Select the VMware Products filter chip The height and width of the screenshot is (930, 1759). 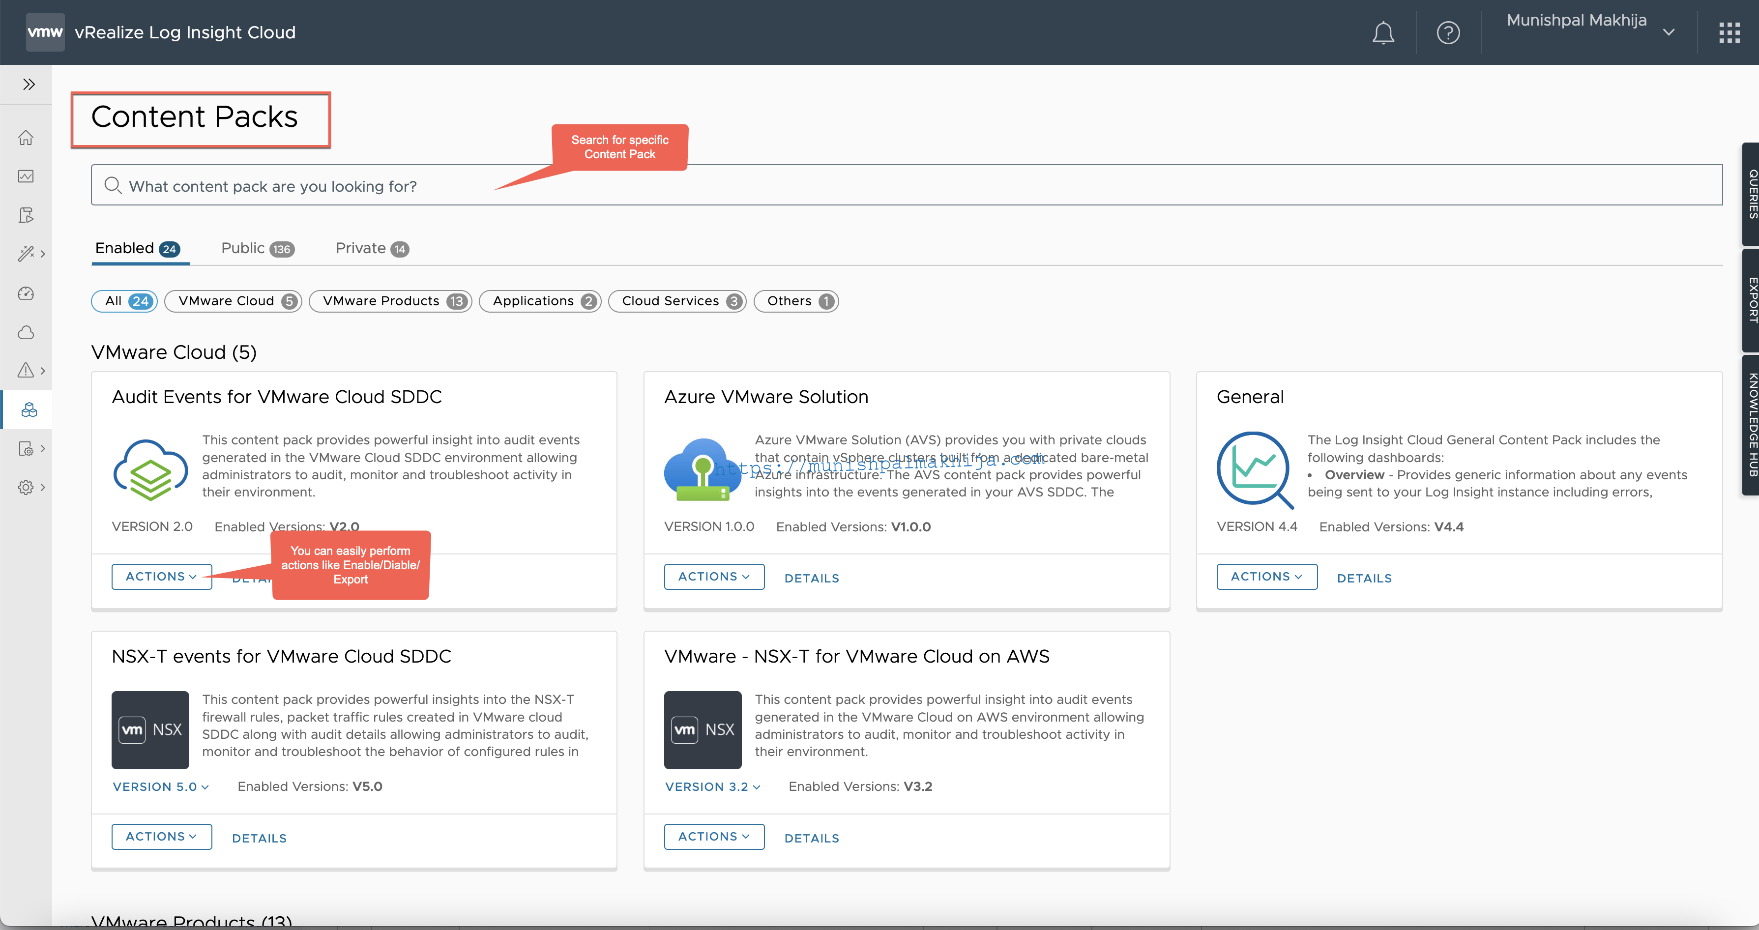(x=390, y=301)
